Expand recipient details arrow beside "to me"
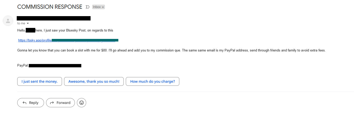Viewport: 354px width, 117px height. (x=28, y=24)
